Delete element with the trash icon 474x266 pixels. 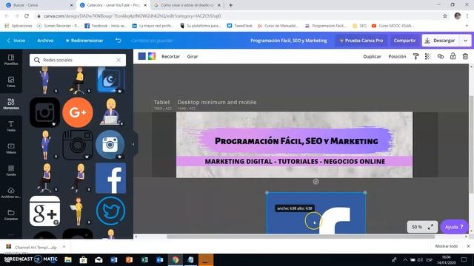[465, 56]
